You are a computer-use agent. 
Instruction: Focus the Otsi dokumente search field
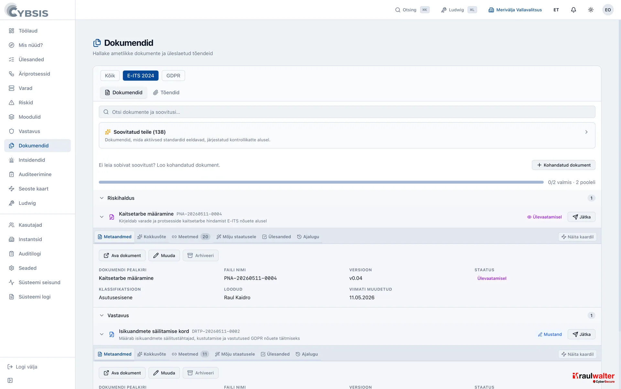pyautogui.click(x=347, y=112)
